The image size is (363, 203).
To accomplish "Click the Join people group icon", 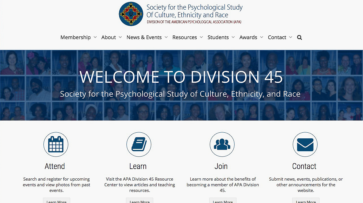I will 222,144.
